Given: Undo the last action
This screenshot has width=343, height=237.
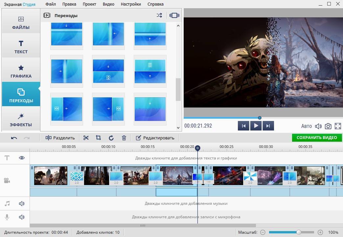Looking at the screenshot, I should click(14, 138).
